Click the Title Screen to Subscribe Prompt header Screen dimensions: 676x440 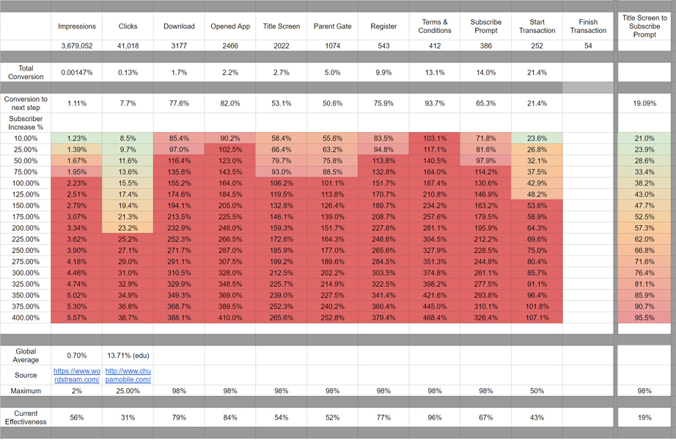click(644, 26)
